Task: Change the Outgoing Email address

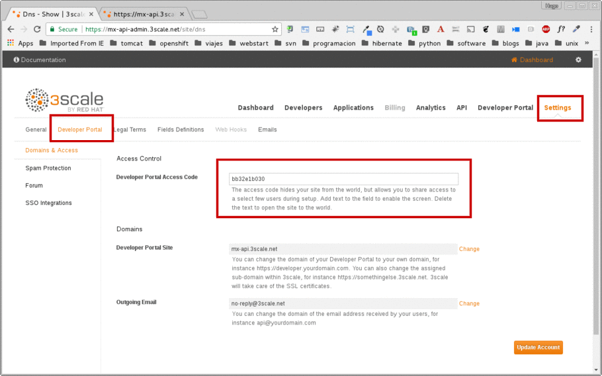Action: click(x=469, y=303)
